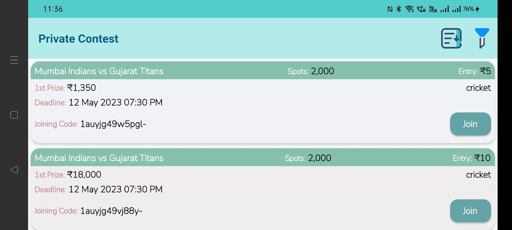The height and width of the screenshot is (230, 512).
Task: Join the ₹10 entry contest
Action: click(x=470, y=211)
